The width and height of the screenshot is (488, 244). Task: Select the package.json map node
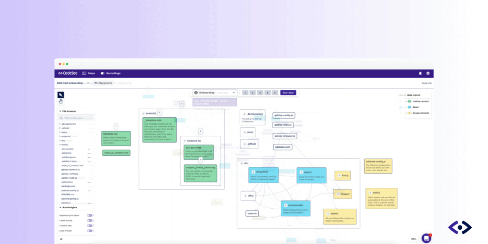click(283, 147)
